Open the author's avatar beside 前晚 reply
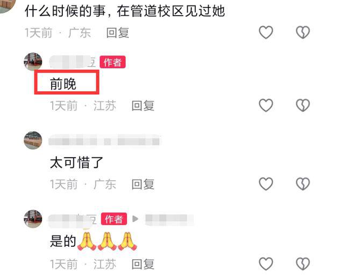Image resolution: width=344 pixels, height=279 pixels. tap(33, 62)
